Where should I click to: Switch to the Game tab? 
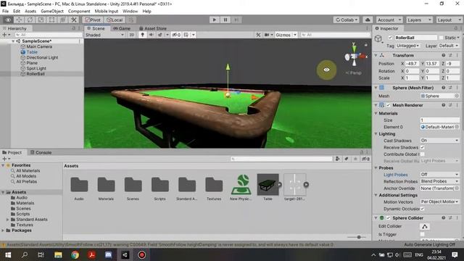pyautogui.click(x=122, y=28)
